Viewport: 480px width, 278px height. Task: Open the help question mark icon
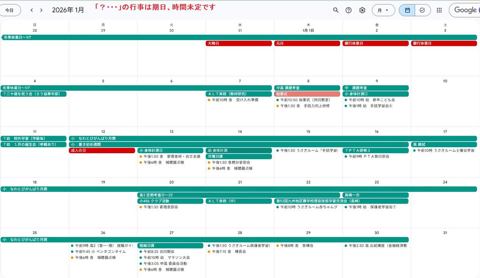[348, 10]
